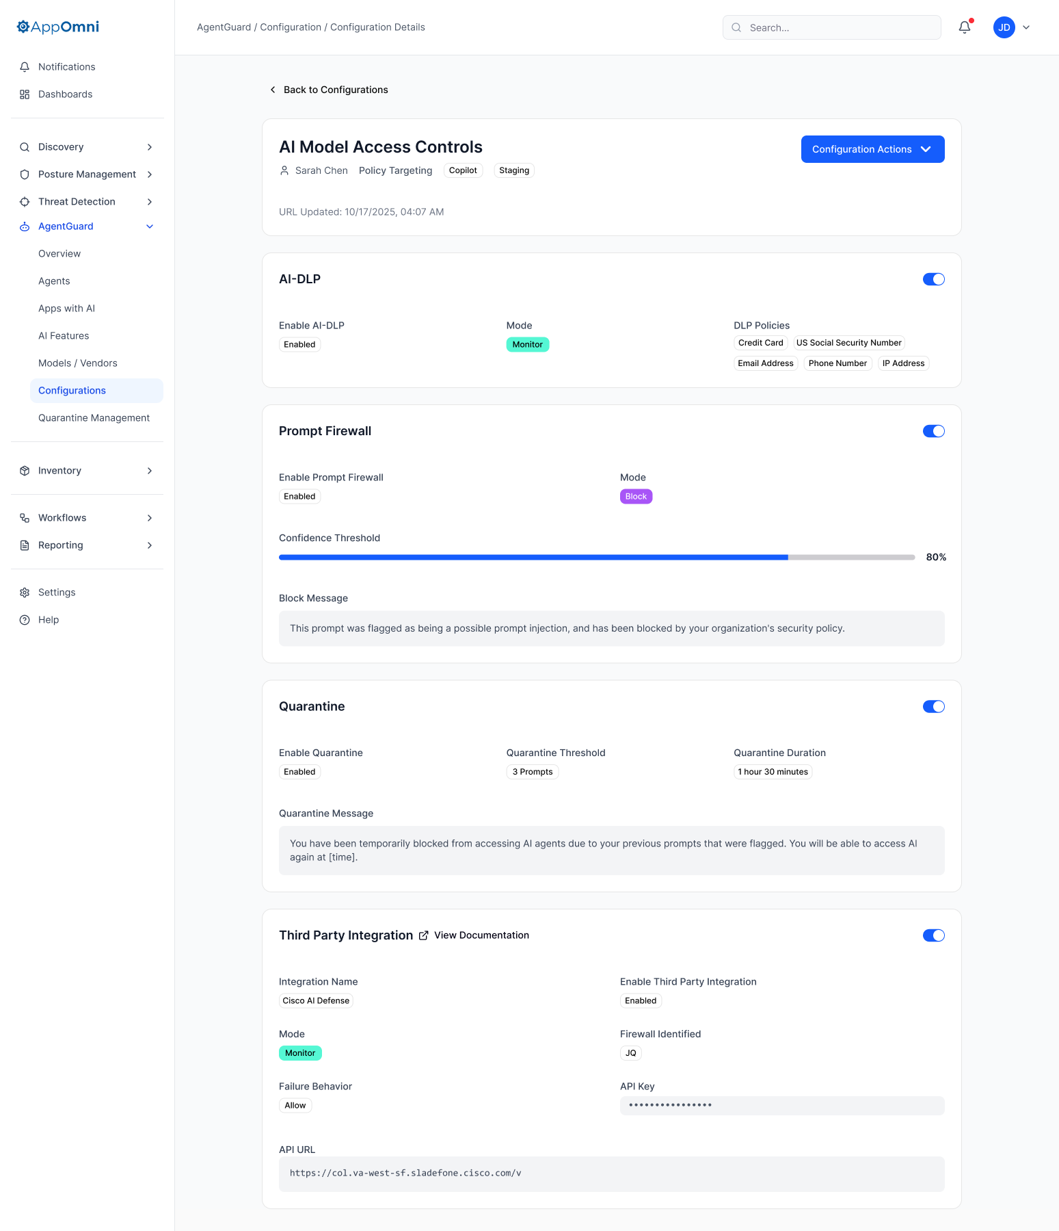Click the Copilot tag
The height and width of the screenshot is (1231, 1059).
[x=463, y=170]
